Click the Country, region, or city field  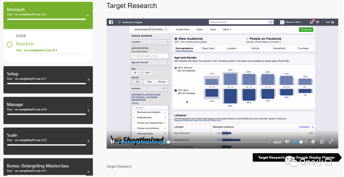point(150,56)
